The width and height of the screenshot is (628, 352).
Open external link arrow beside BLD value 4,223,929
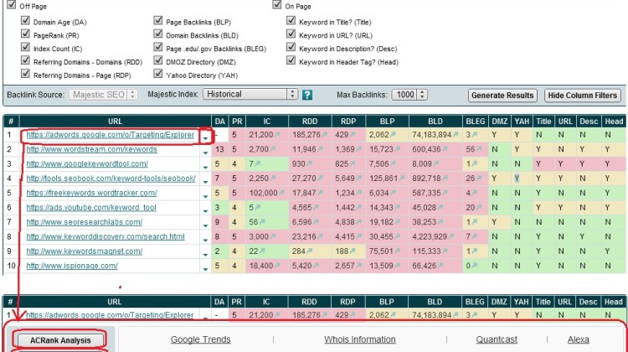[451, 236]
